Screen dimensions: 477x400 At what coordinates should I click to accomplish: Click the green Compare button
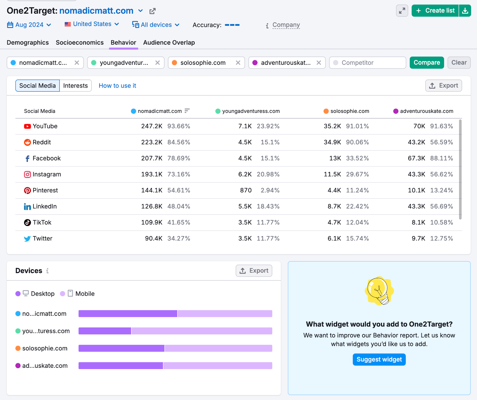[x=427, y=63]
